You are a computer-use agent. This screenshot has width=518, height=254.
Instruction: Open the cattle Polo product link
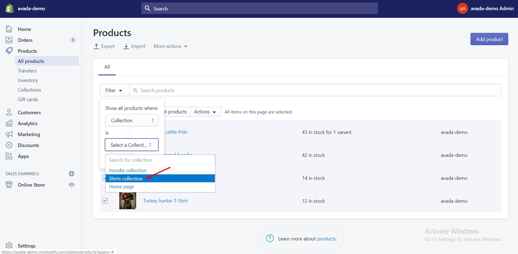click(x=177, y=132)
